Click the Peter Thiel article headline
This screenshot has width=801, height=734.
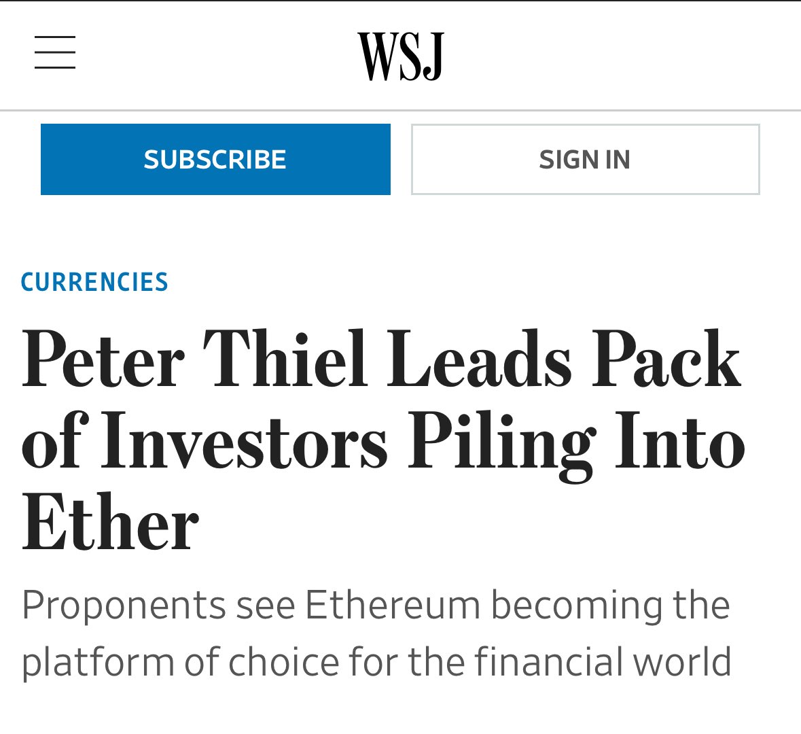[383, 440]
